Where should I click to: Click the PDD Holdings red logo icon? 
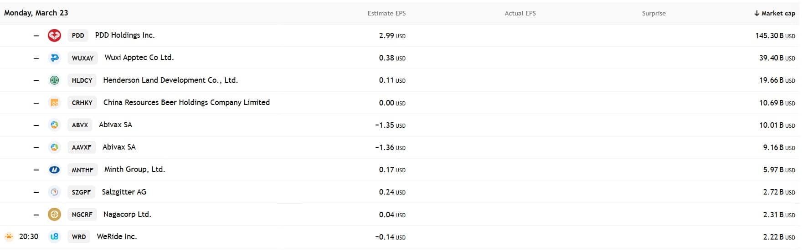[54, 35]
